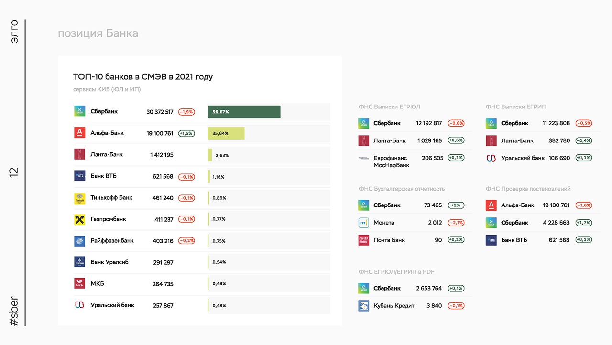
Task: Click the Sberbank logo in the TOP-10 list
Action: click(x=79, y=111)
